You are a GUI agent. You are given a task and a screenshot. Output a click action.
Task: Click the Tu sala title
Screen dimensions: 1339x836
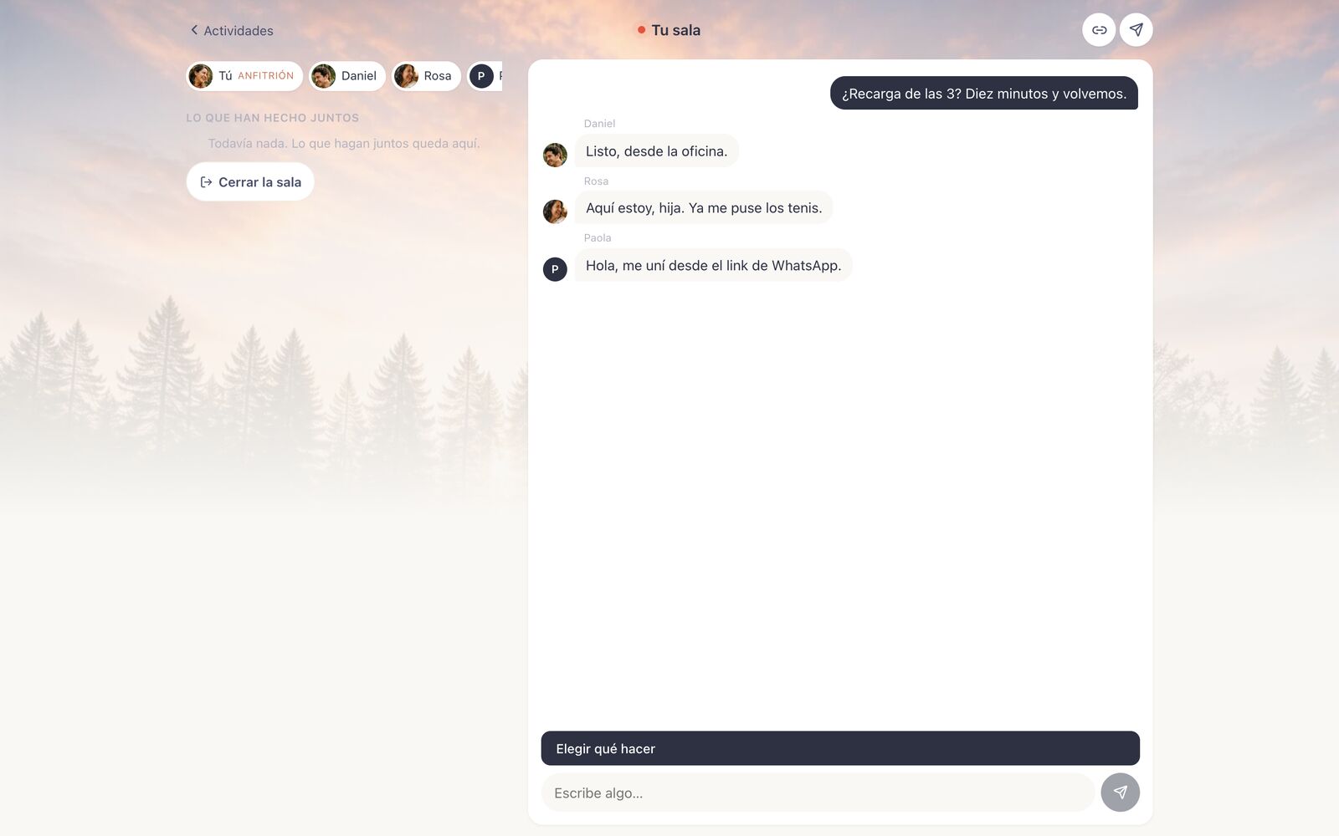point(675,30)
